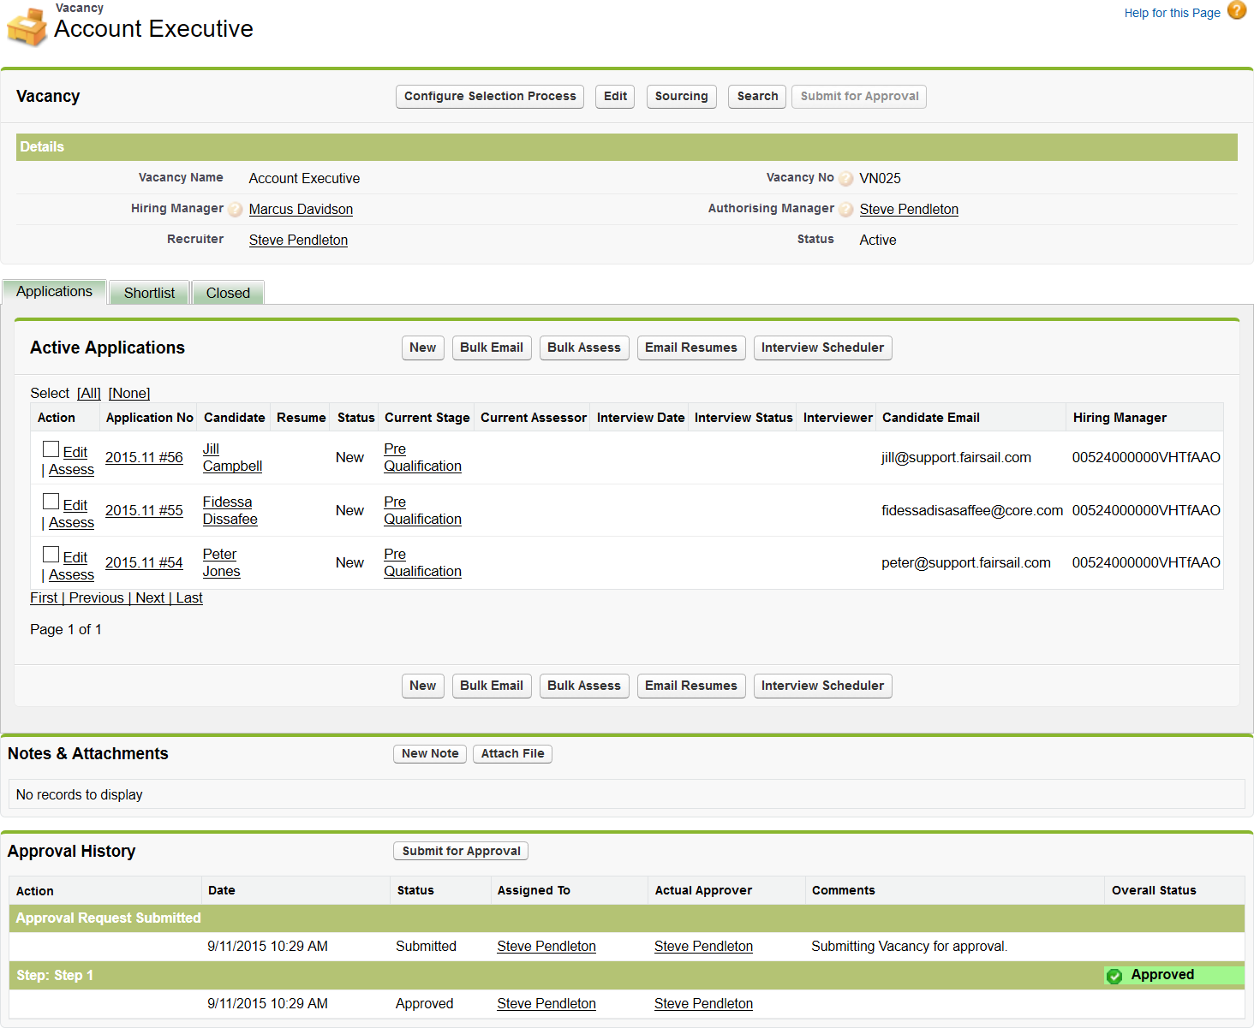
Task: Select the Applications tab
Action: click(54, 292)
